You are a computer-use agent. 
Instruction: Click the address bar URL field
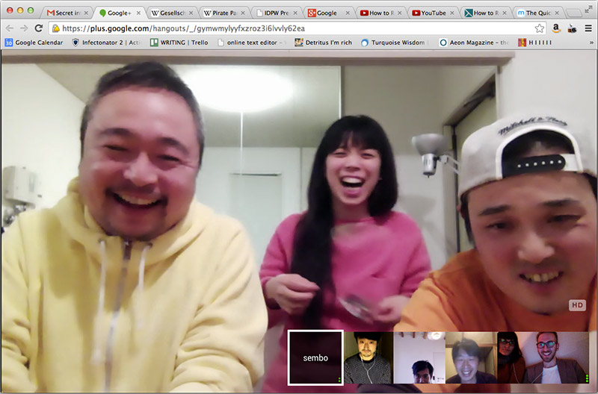point(292,28)
